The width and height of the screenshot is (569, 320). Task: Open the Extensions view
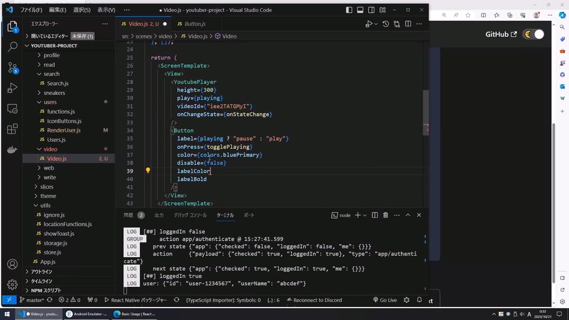click(12, 129)
